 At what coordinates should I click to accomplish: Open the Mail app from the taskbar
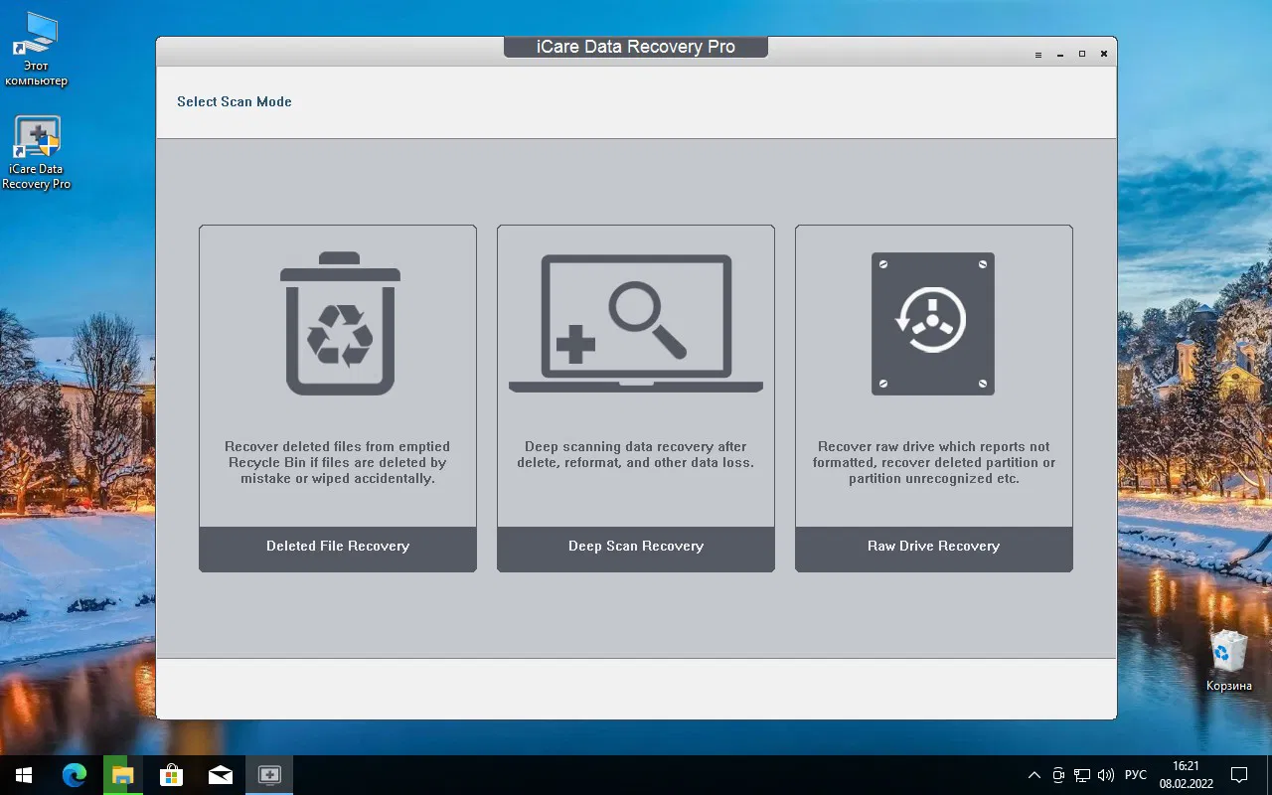click(220, 775)
